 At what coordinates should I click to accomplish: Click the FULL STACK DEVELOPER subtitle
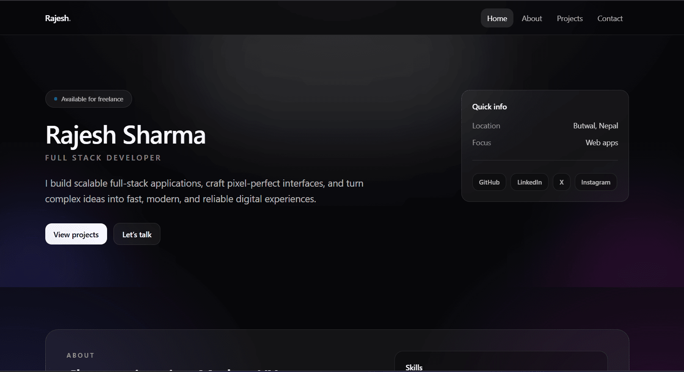(103, 157)
